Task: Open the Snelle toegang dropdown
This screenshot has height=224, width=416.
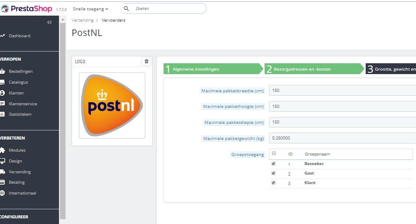Action: [x=91, y=9]
